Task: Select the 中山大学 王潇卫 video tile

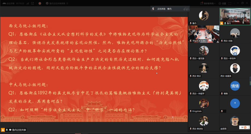Action: point(204,34)
